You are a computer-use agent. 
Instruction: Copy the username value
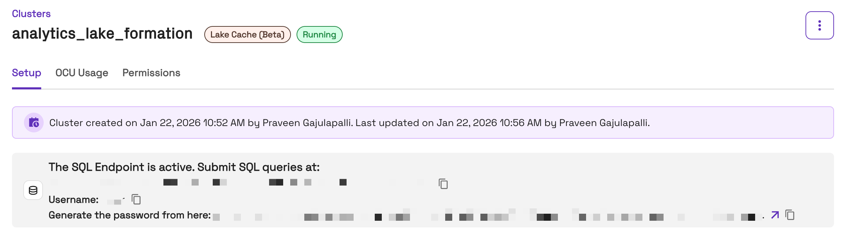tap(136, 199)
